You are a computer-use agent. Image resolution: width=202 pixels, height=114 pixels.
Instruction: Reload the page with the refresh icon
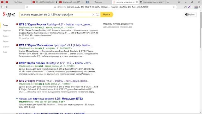pyautogui.click(x=27, y=7)
